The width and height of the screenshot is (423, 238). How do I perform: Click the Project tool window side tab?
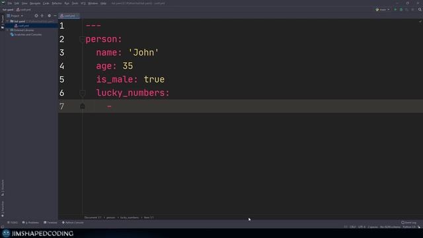click(3, 22)
